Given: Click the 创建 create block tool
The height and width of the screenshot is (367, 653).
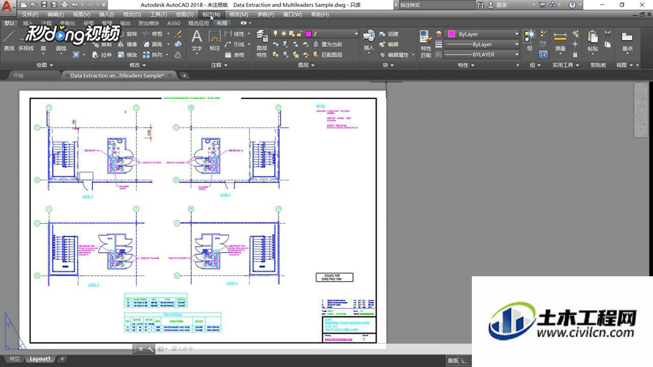Looking at the screenshot, I should (389, 34).
